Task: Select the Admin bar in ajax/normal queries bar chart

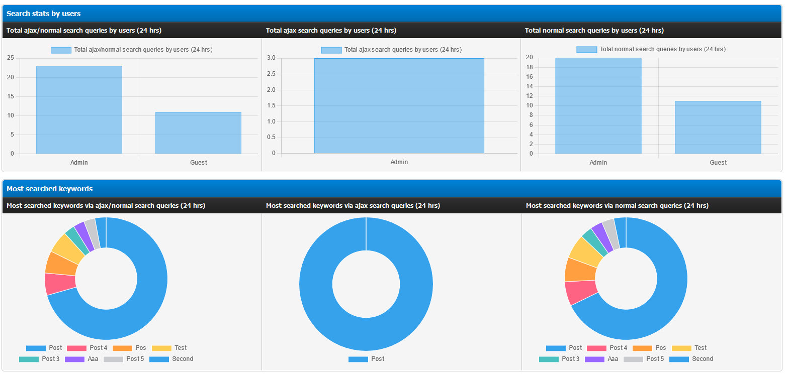Action: 79,110
